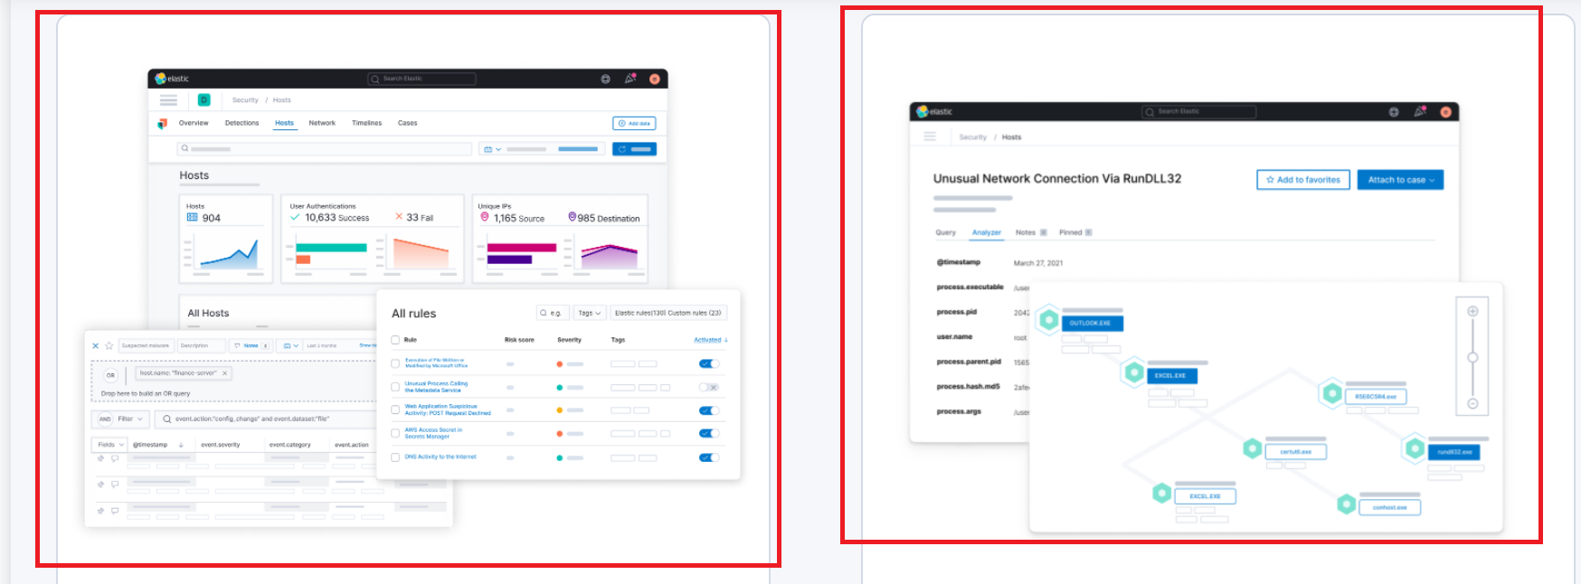This screenshot has height=584, width=1581.
Task: Open the help globe icon in the right window
Action: (1394, 112)
